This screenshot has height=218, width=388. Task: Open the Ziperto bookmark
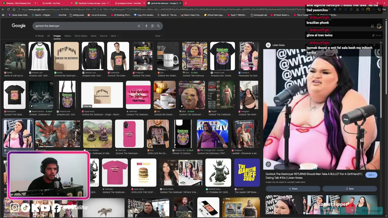click(42, 15)
